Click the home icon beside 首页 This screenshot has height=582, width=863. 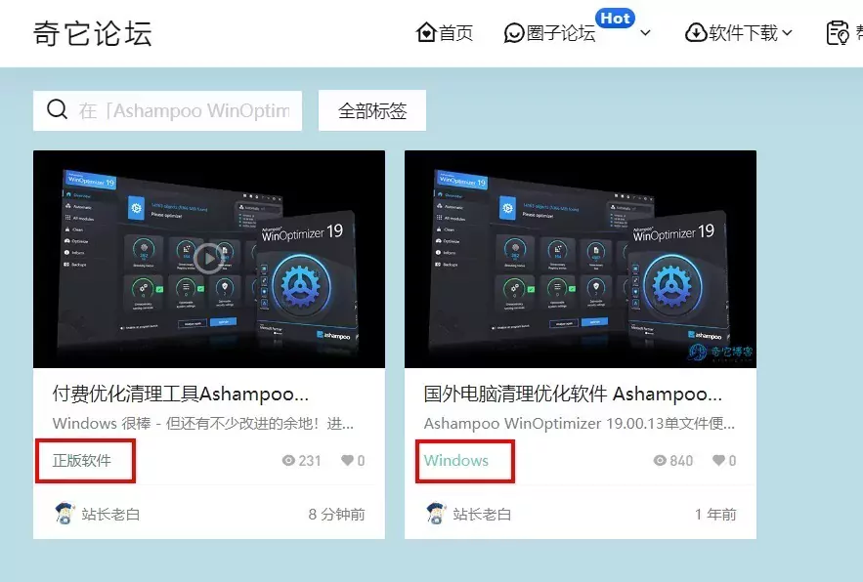point(424,32)
